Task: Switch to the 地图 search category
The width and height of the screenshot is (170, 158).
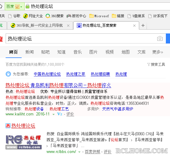Action: coord(125,52)
